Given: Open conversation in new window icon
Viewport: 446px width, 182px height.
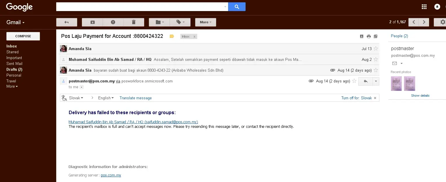Looking at the screenshot, I should (376, 36).
